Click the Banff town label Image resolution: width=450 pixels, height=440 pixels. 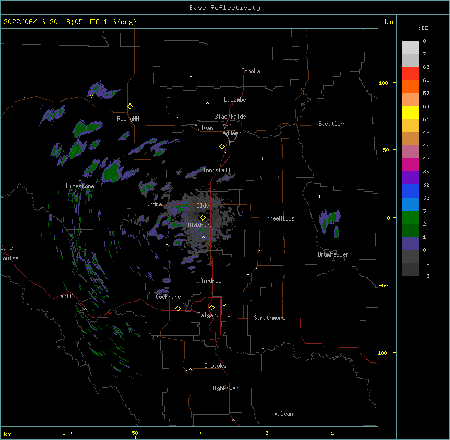coord(65,296)
